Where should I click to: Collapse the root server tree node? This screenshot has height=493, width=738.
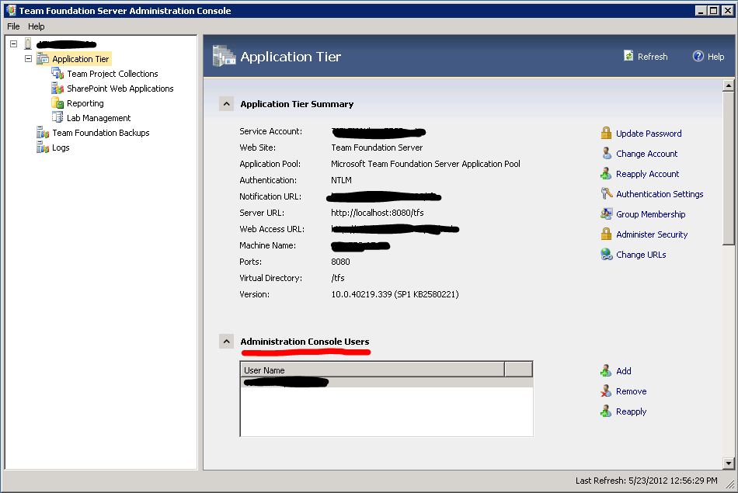click(14, 43)
